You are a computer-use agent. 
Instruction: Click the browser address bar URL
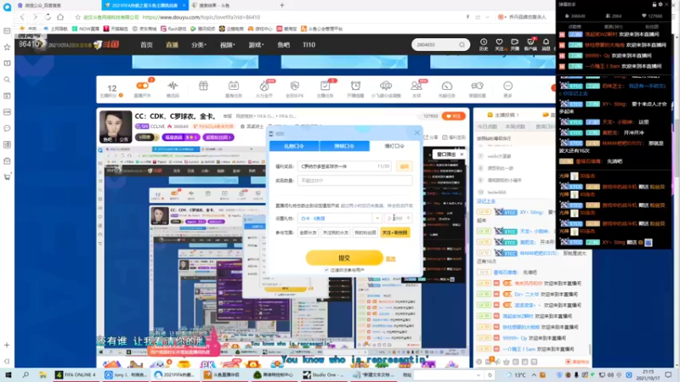coord(201,17)
